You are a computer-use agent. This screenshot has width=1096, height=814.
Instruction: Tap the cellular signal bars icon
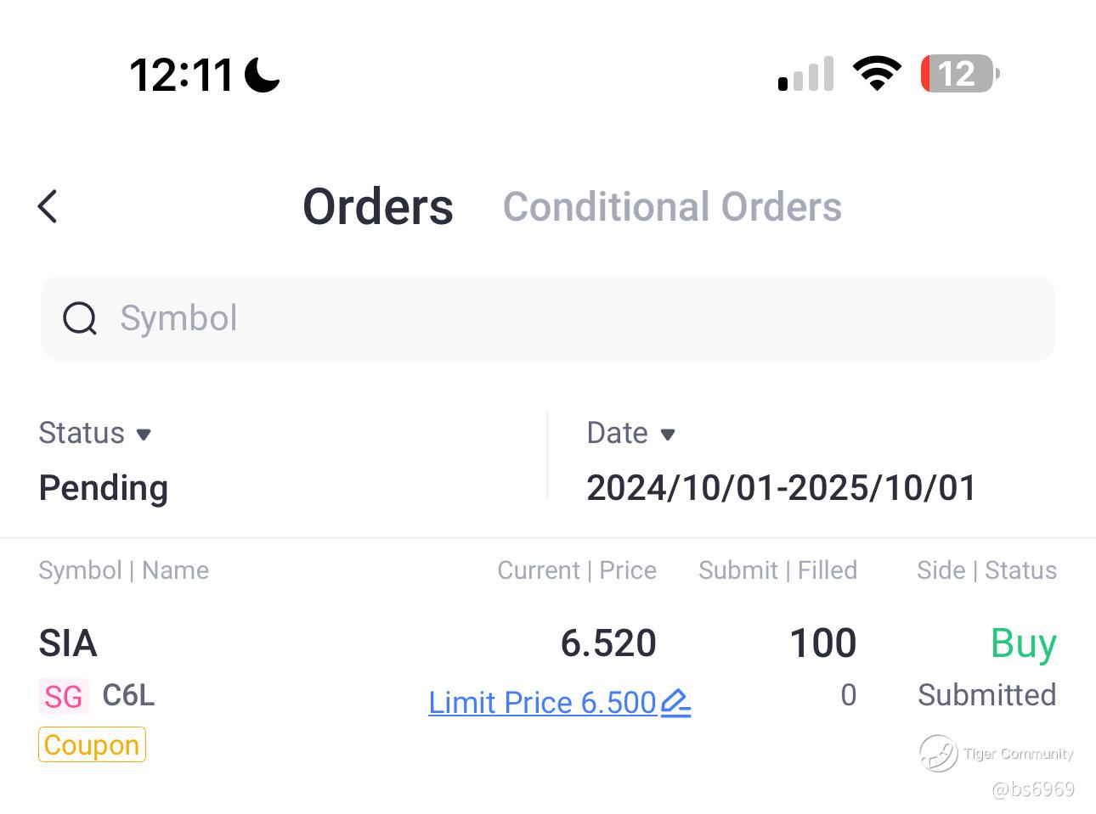coord(805,74)
